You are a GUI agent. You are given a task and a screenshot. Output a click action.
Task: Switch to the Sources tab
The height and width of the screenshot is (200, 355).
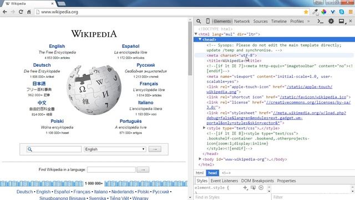(x=260, y=21)
